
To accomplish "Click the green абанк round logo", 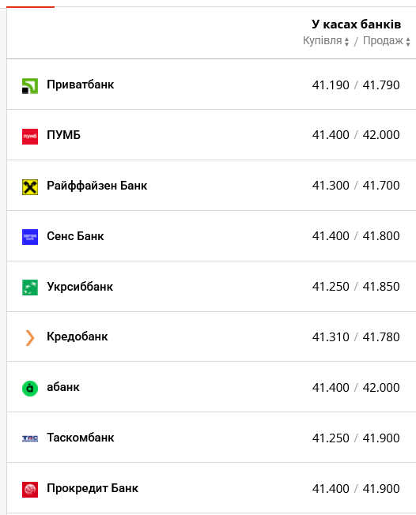I will [x=30, y=389].
